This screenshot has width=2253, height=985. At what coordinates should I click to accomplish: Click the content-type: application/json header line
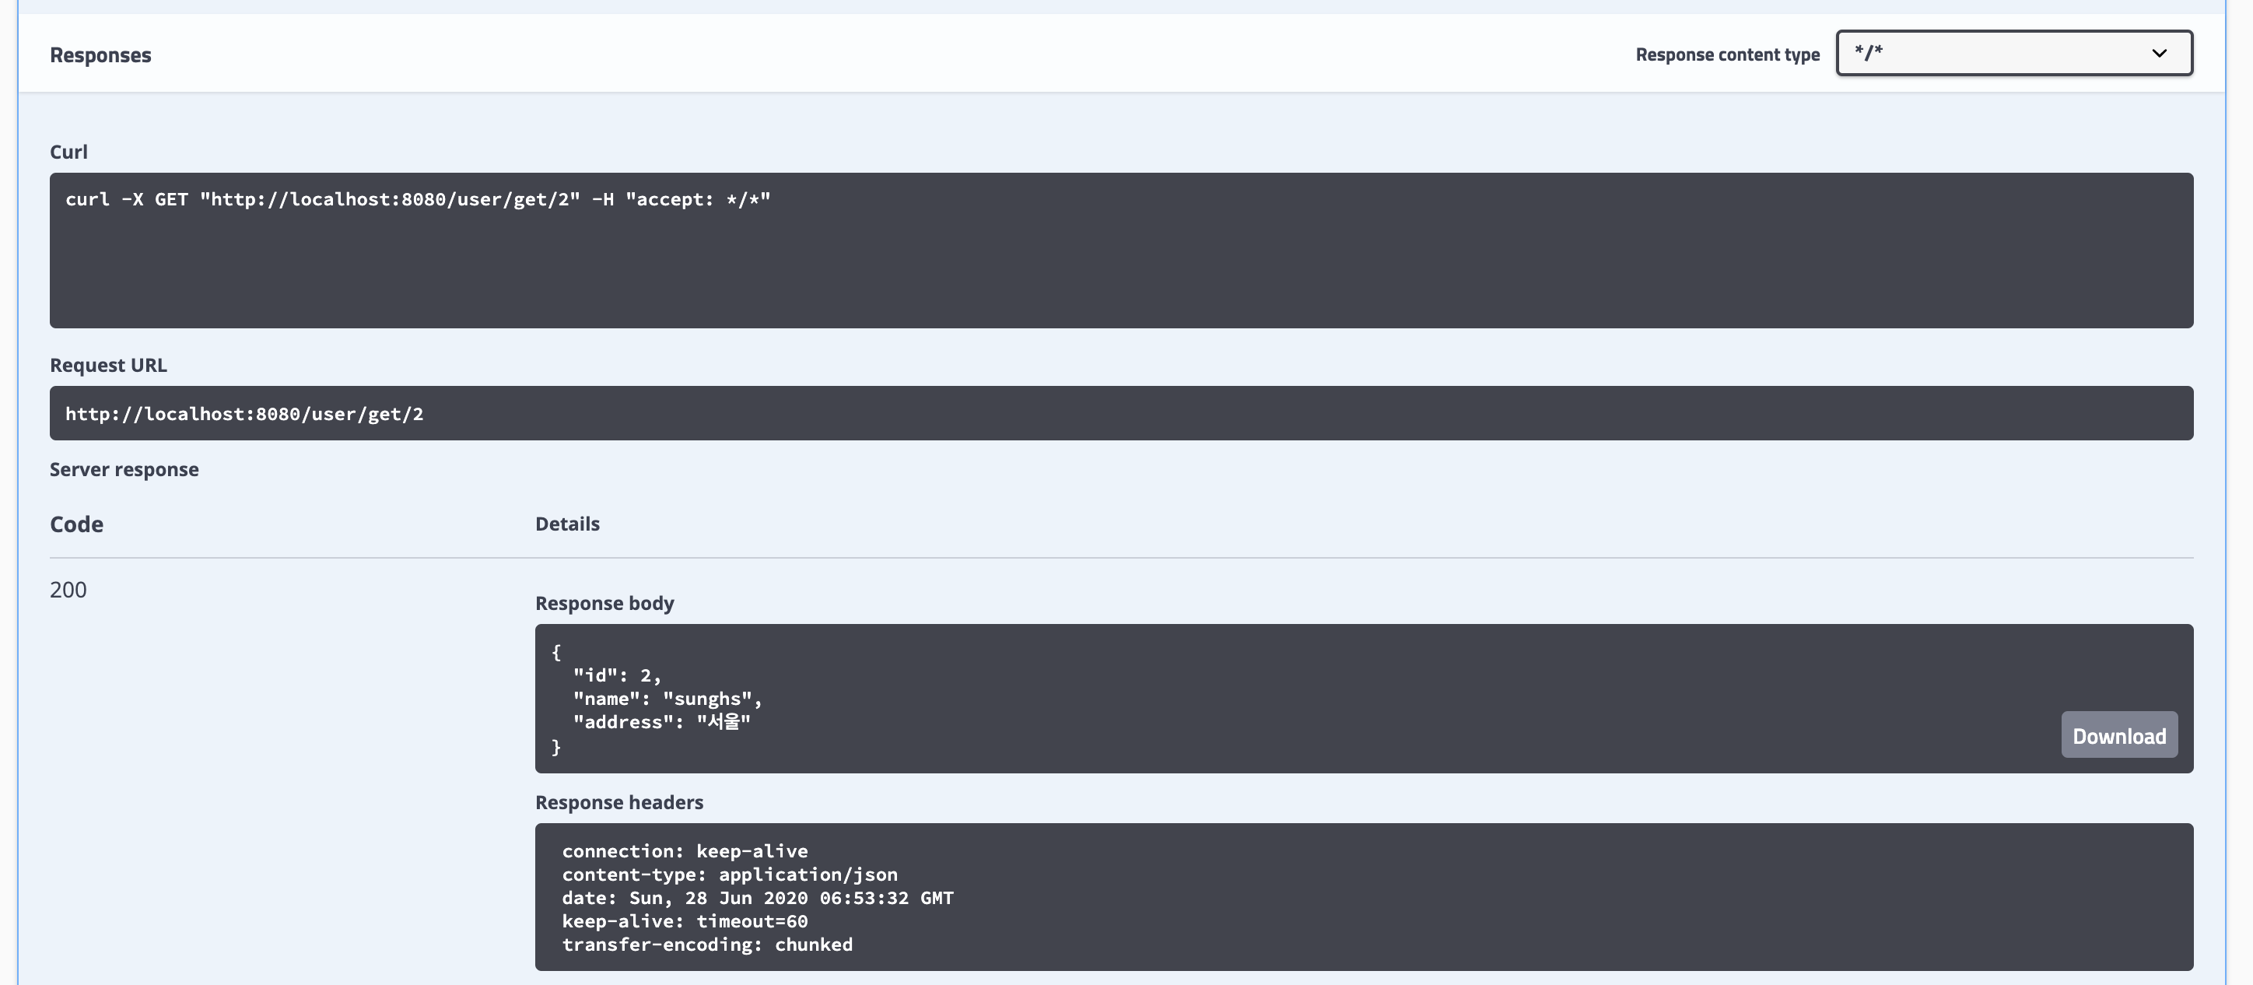(730, 875)
